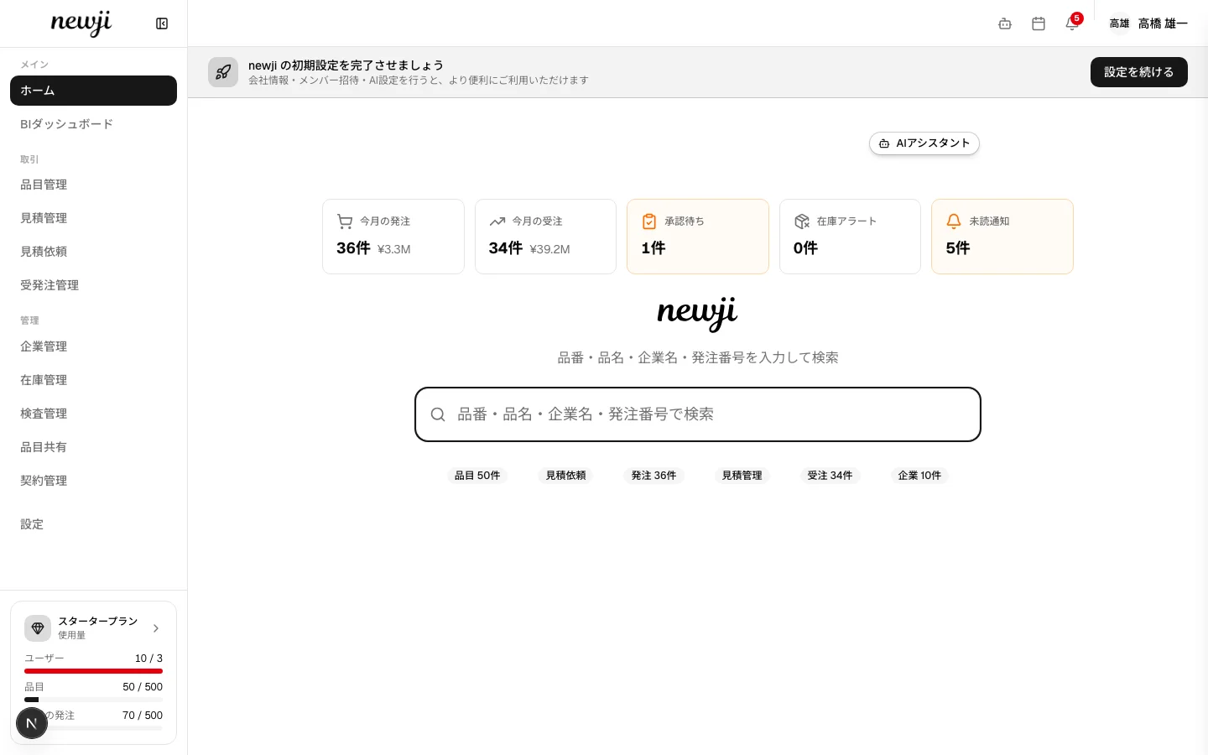Click the 発注 36件 chip

[653, 476]
